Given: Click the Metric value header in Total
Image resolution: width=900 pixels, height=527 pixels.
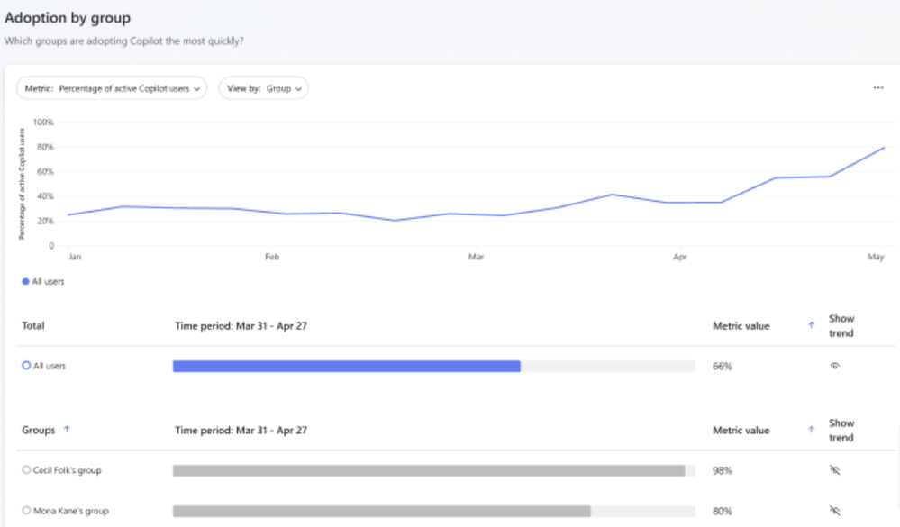Looking at the screenshot, I should pos(741,326).
